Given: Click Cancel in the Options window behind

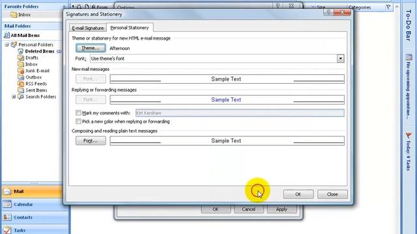Looking at the screenshot, I should [249, 209].
